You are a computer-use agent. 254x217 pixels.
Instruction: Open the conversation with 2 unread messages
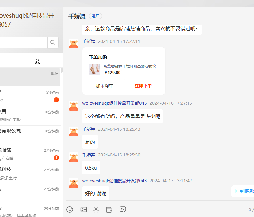[29, 96]
